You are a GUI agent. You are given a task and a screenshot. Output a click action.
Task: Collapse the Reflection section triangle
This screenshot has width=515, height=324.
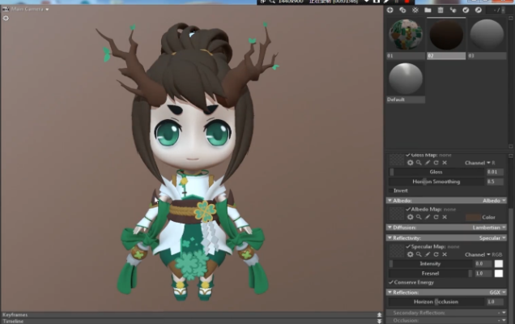pos(389,292)
